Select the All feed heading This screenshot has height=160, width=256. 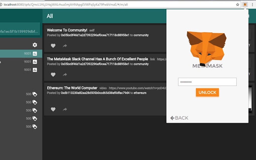click(49, 16)
